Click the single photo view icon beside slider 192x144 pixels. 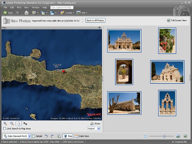(178, 136)
